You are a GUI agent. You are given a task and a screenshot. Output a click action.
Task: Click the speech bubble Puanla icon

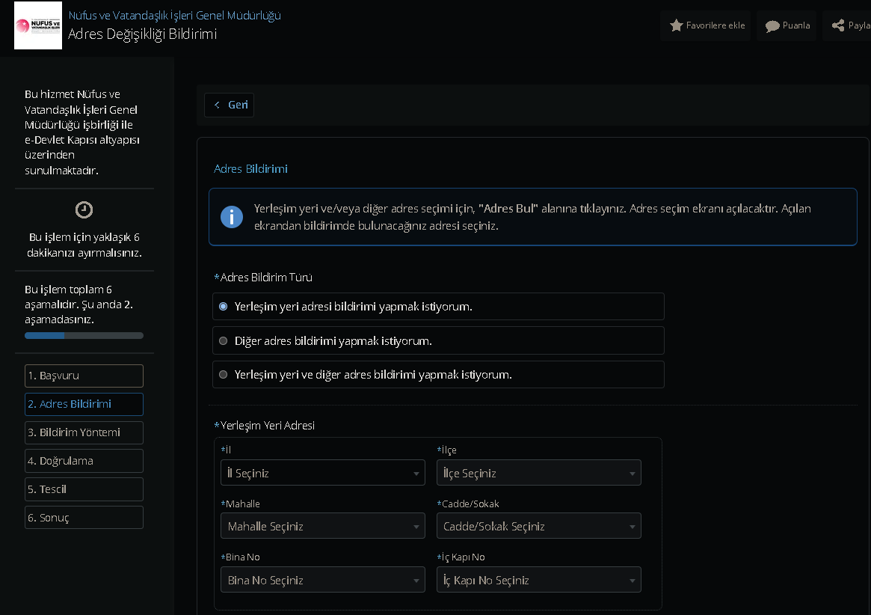tap(772, 26)
